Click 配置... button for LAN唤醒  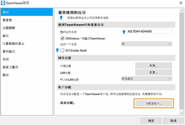pos(154,72)
